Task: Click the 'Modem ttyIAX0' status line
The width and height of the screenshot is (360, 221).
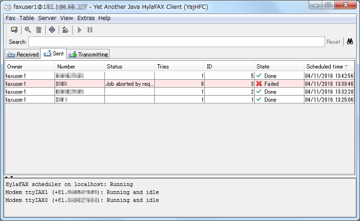Action: [82, 200]
